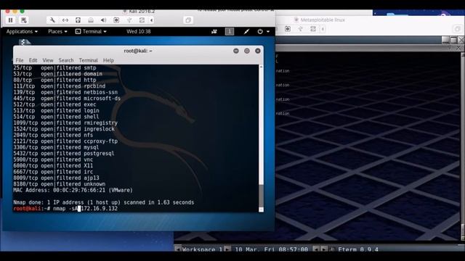Screen dimensions: 465x261
Task: Click the screen recorder camera icon in Kali panel
Action: point(214,31)
